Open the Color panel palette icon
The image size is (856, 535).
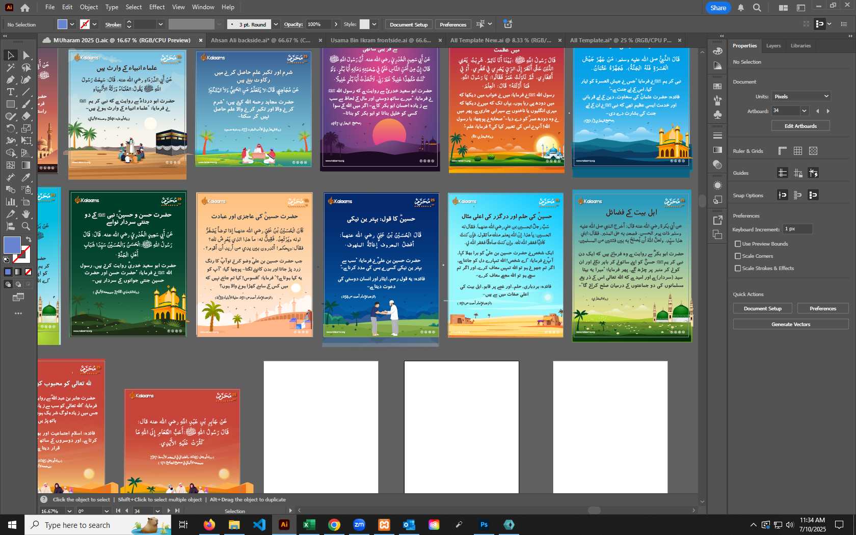click(x=717, y=51)
